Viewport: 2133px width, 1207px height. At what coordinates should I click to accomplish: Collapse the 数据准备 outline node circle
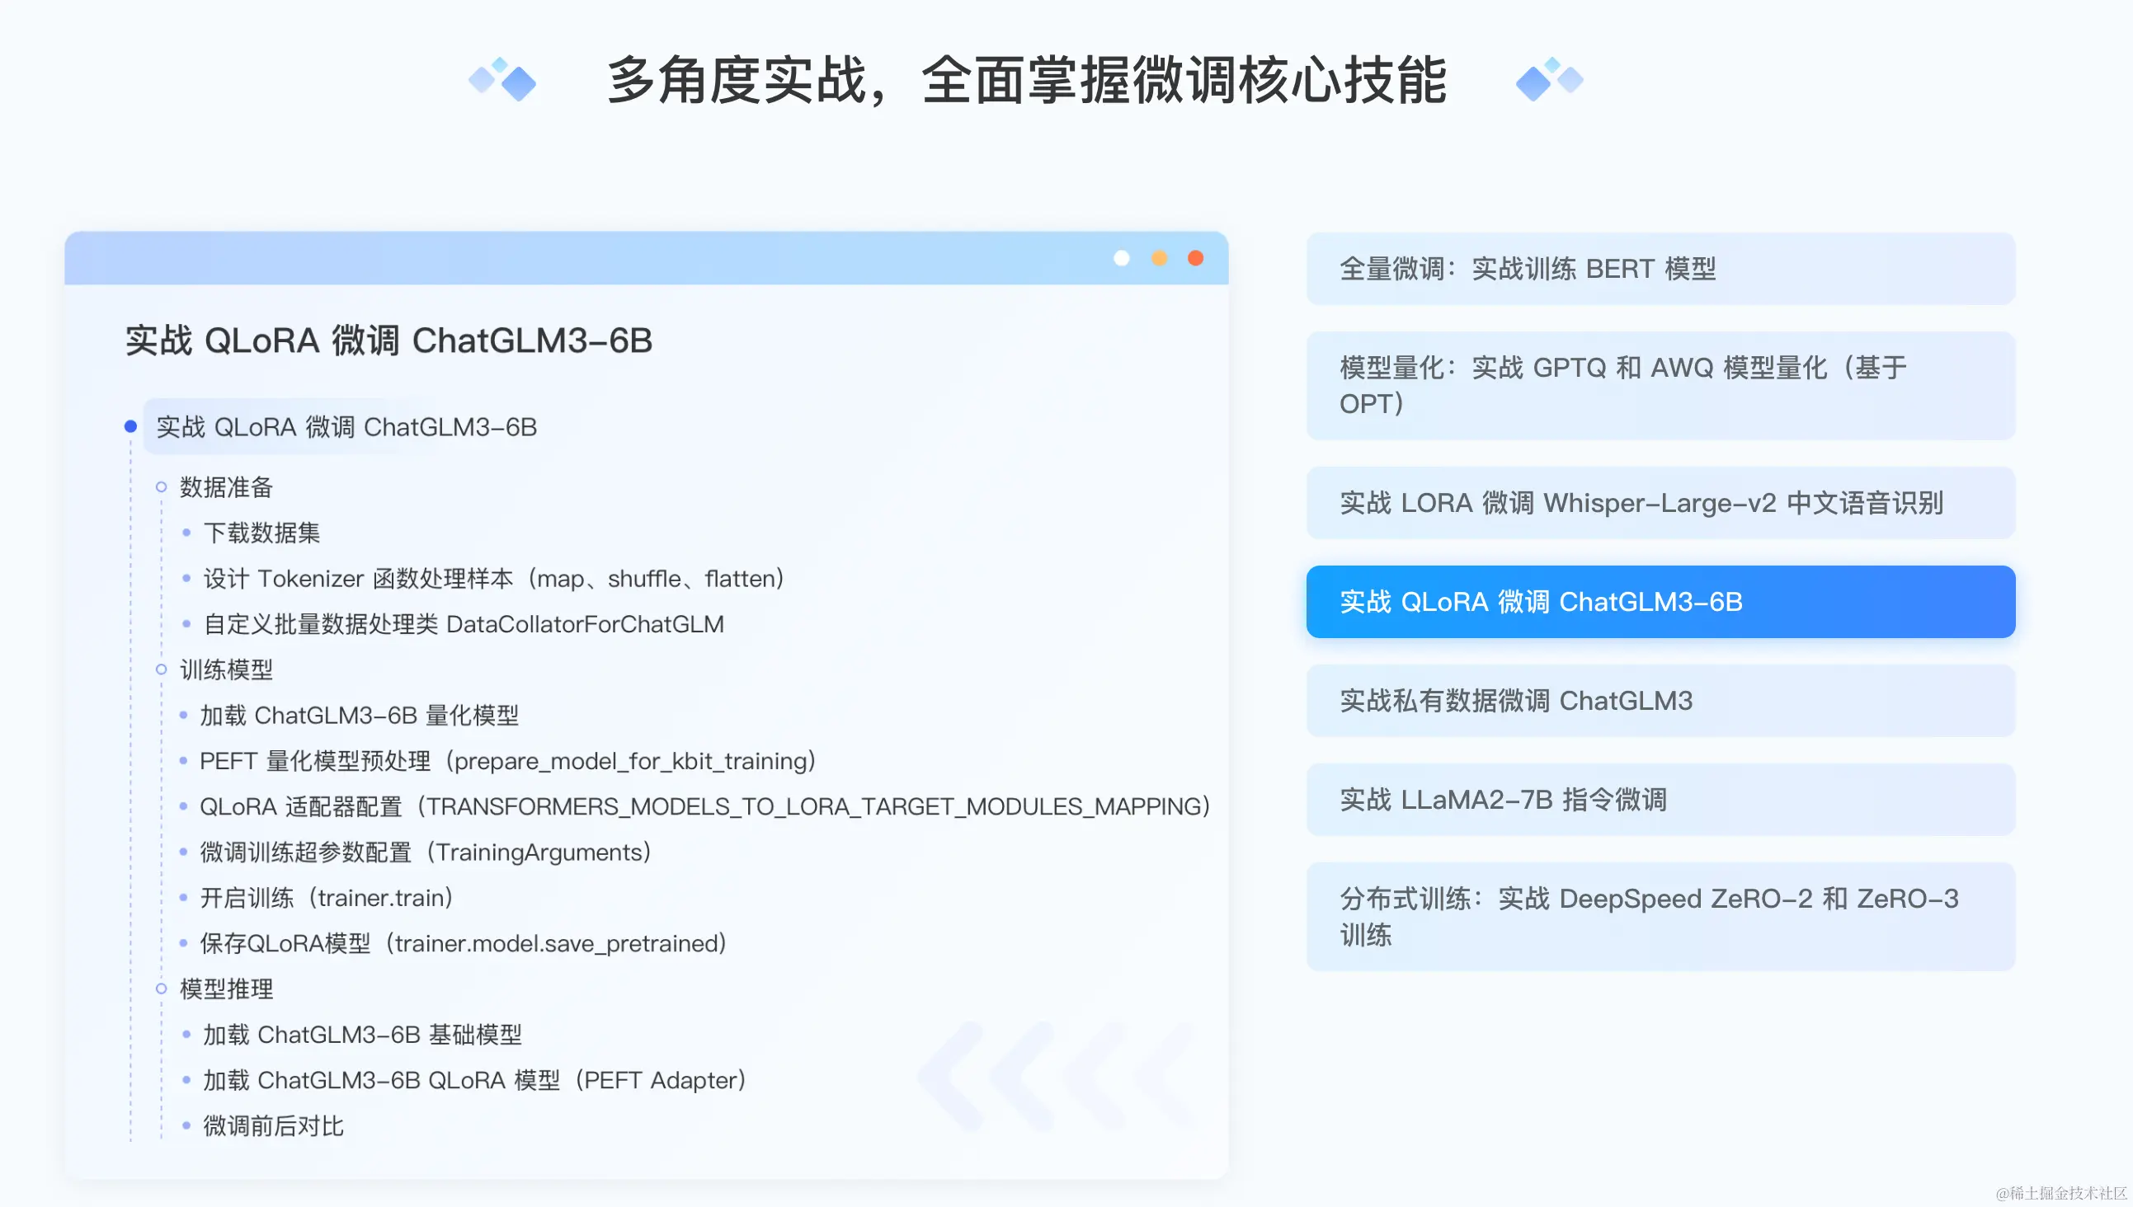click(x=162, y=486)
